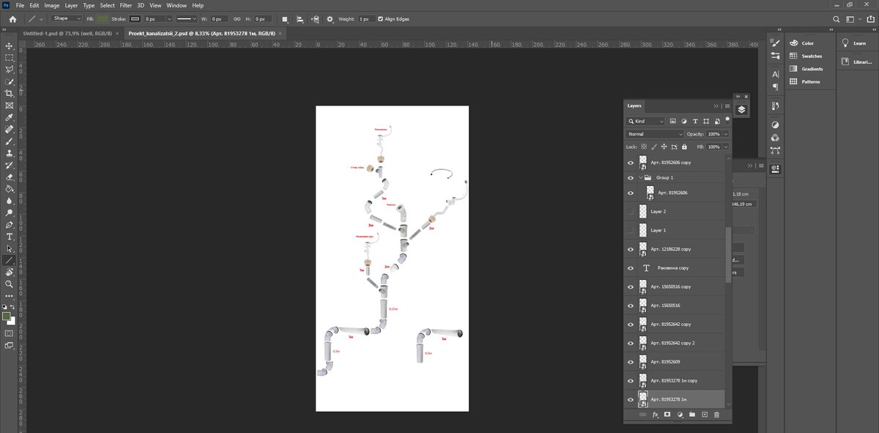The width and height of the screenshot is (879, 433).
Task: Click the Search icon at top right
Action: (837, 19)
